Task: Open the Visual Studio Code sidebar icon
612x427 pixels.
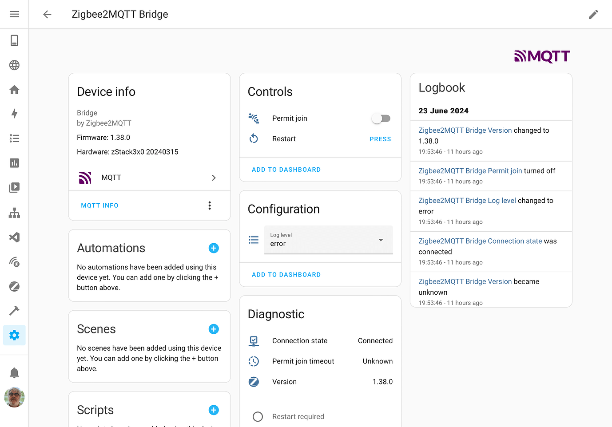Action: [14, 237]
